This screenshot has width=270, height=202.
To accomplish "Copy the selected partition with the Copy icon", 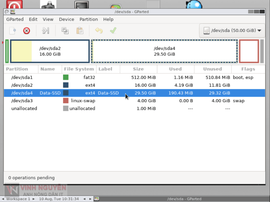I will tap(65, 31).
